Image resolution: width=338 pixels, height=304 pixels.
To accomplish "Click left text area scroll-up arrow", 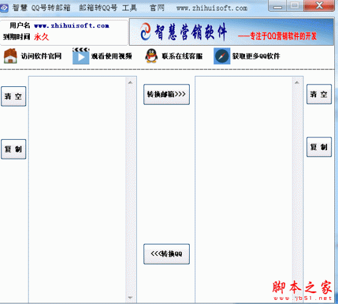I will click(130, 82).
